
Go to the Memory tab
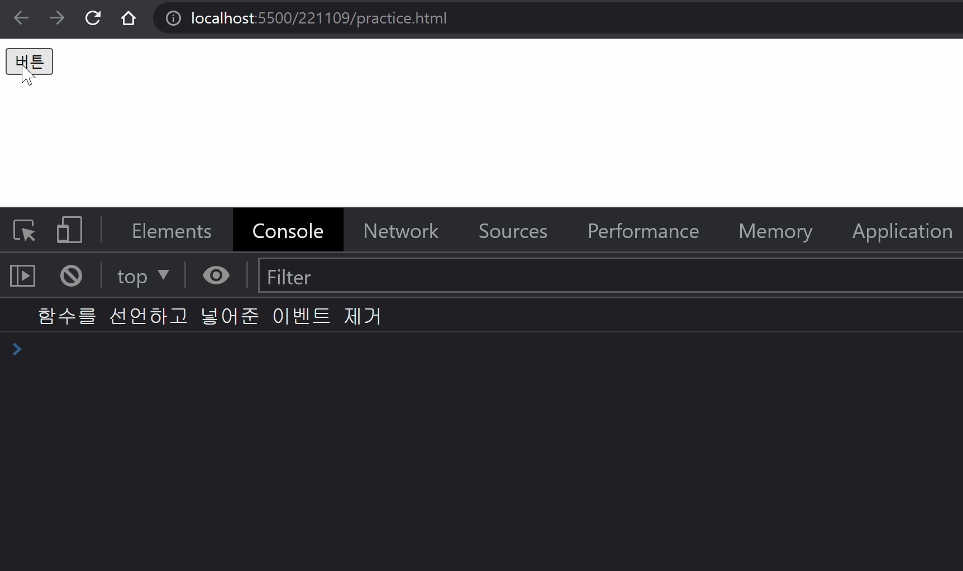(775, 231)
